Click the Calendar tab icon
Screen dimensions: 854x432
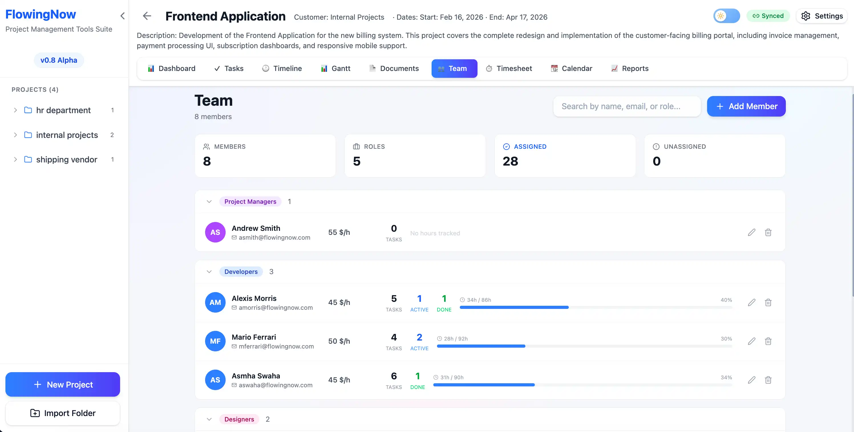[554, 68]
